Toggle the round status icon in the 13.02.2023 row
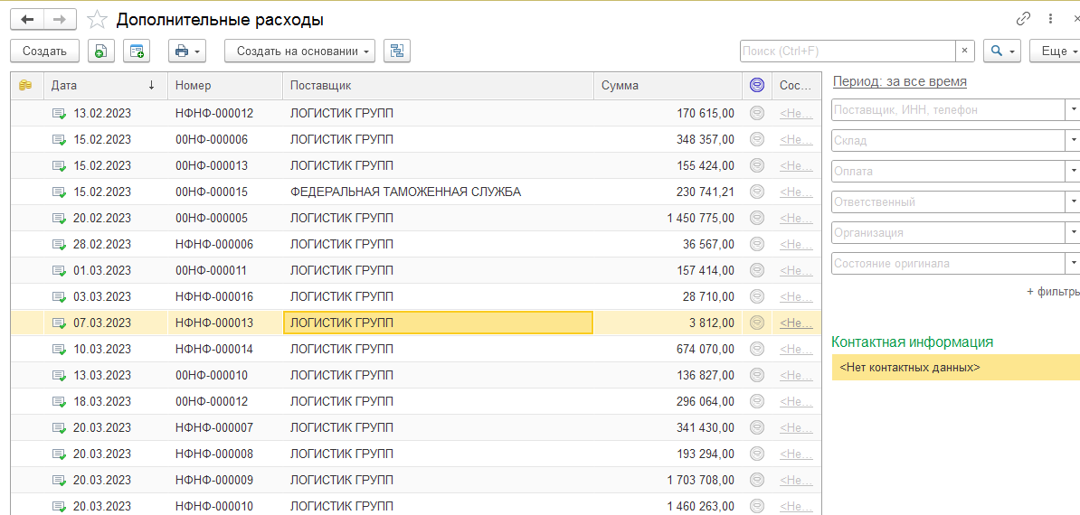The width and height of the screenshot is (1080, 515). point(757,113)
